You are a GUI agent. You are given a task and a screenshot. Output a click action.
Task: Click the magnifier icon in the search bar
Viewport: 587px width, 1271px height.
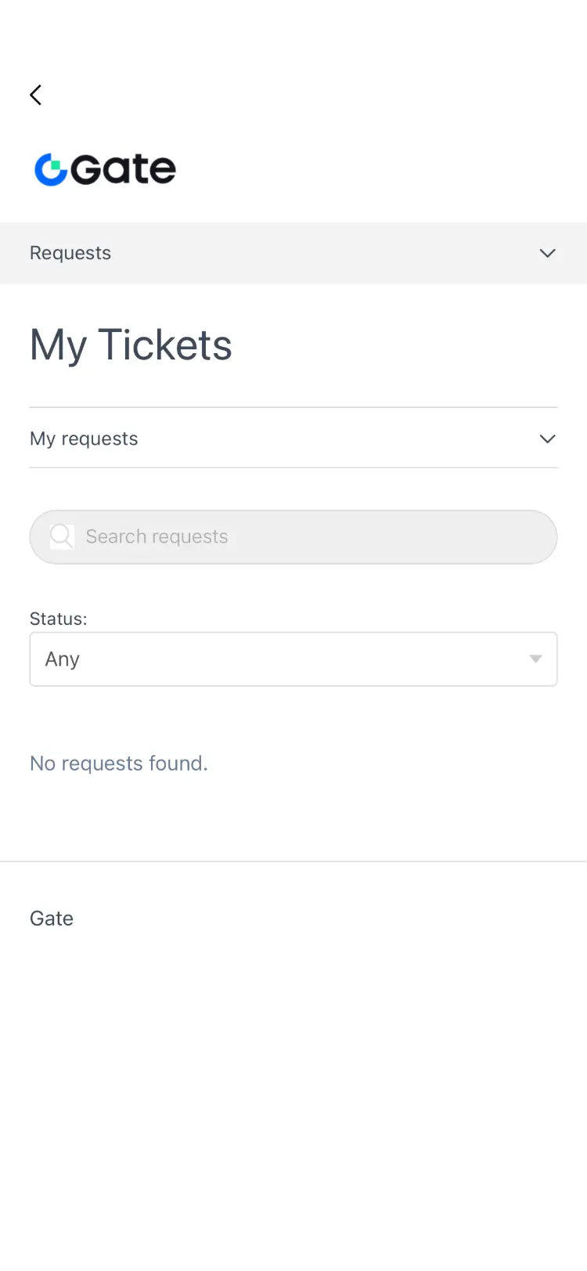61,536
